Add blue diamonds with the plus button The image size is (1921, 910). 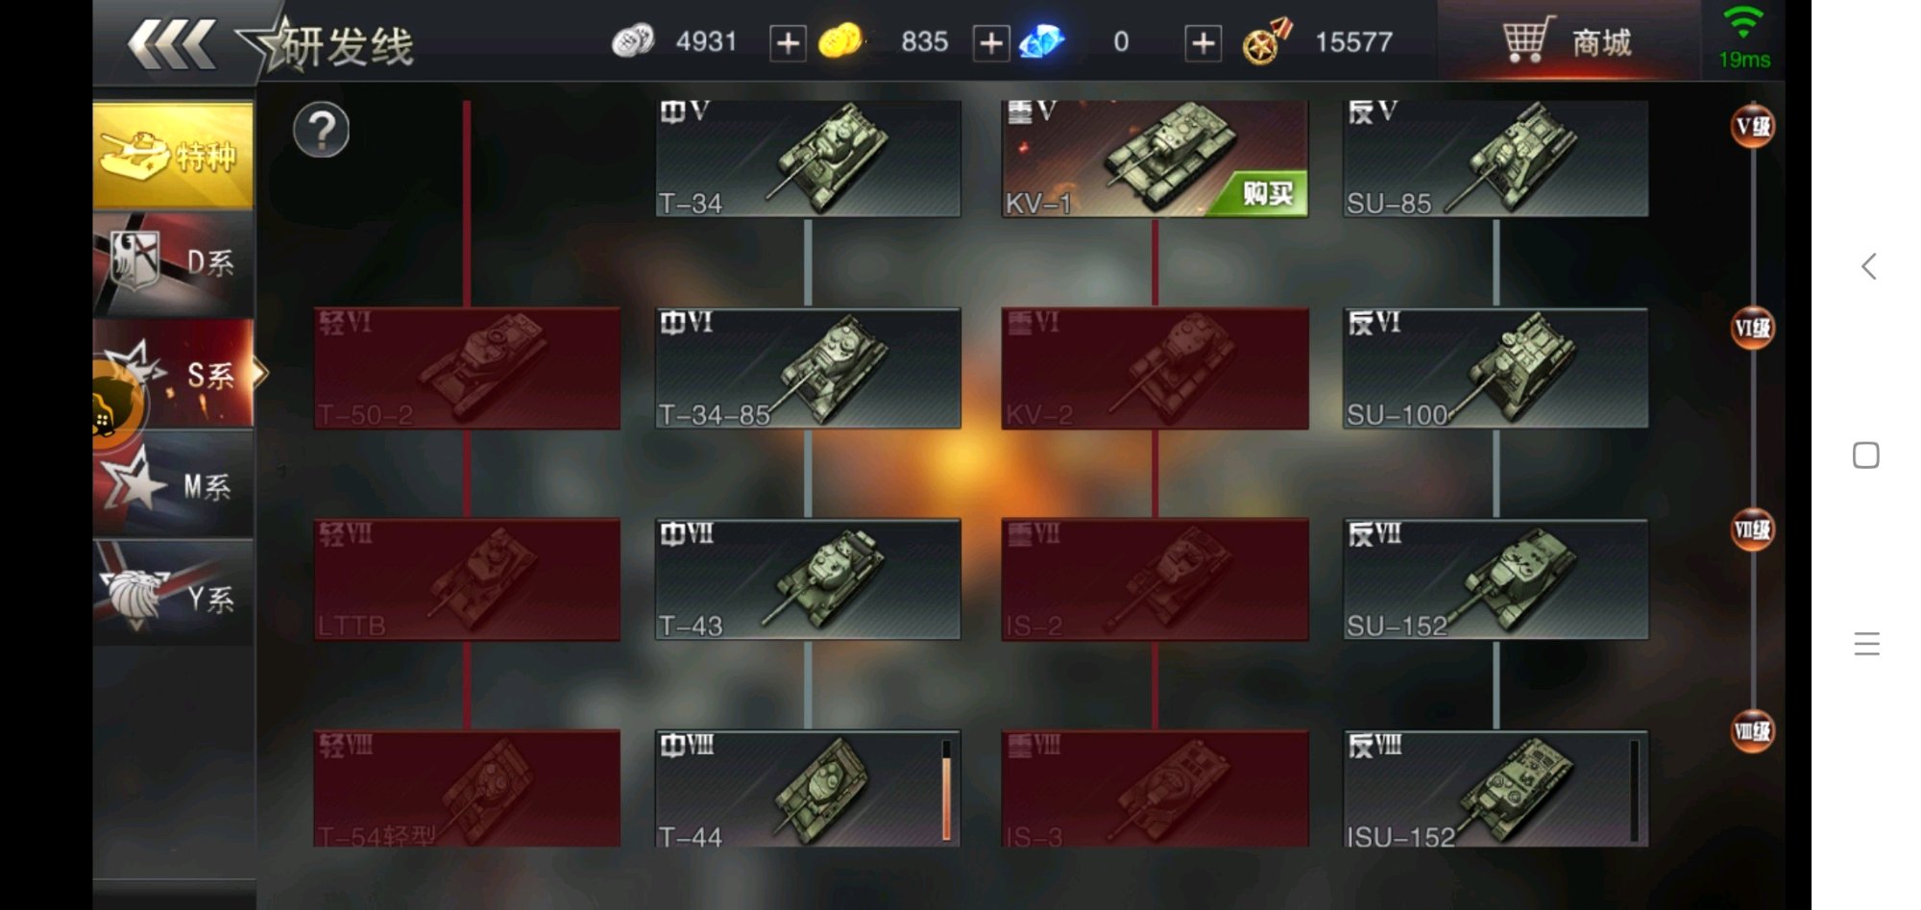point(1204,43)
